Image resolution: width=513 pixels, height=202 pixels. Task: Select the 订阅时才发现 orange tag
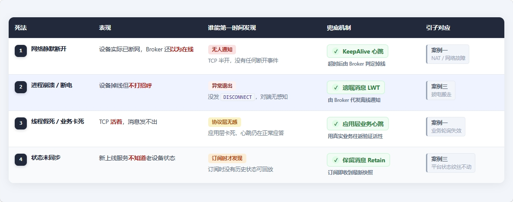[x=227, y=158]
